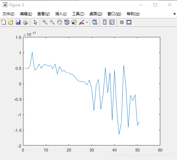Enable the Rotate 3D tool
Viewport: 177px width, 160px height.
[x=67, y=22]
